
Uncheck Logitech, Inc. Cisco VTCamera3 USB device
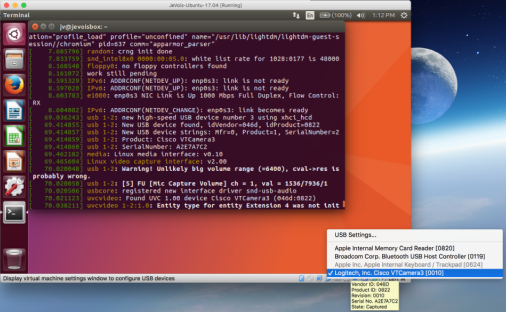[x=415, y=273]
